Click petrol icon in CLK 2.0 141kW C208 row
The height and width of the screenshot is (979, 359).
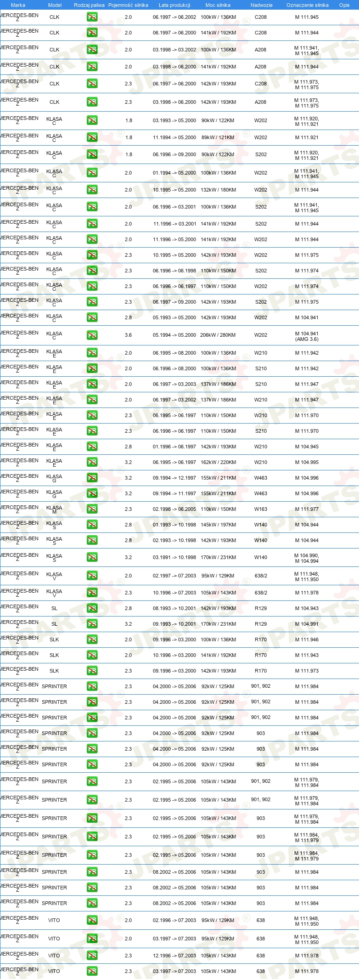point(92,33)
